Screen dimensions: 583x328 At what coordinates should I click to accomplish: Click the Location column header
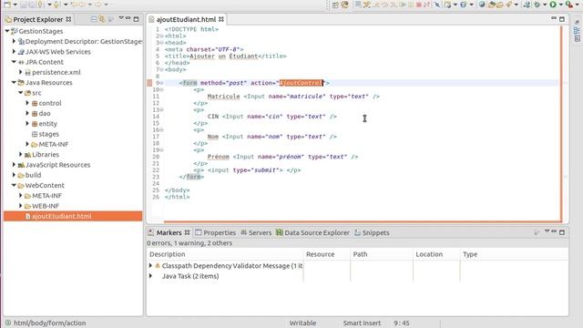pos(436,254)
